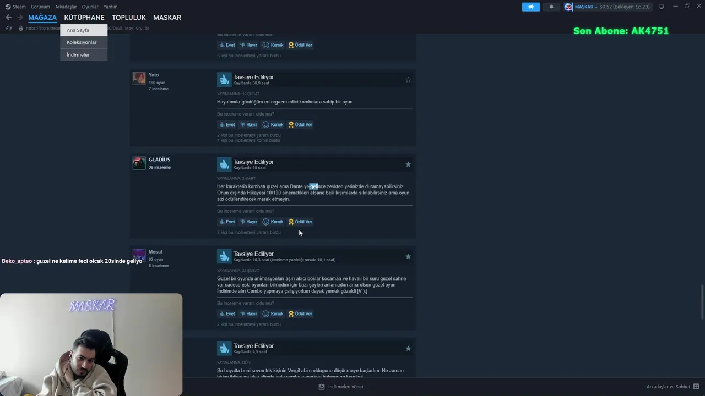Screen dimensions: 705x396
Task: Vote Evet above '3 kişi bu incelemeyi yararlı buldu'
Action: pyautogui.click(x=227, y=45)
